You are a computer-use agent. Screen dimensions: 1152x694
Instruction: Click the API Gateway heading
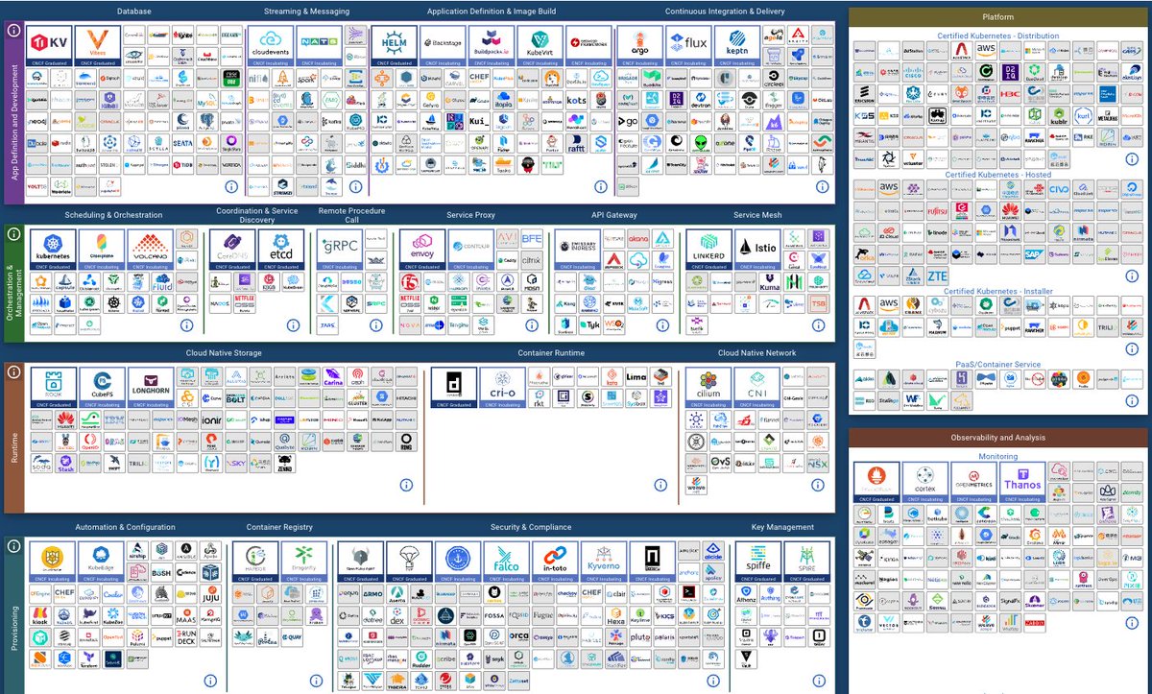pyautogui.click(x=614, y=215)
